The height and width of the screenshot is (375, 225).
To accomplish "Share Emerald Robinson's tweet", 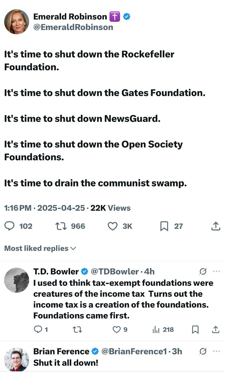I will coord(215,226).
